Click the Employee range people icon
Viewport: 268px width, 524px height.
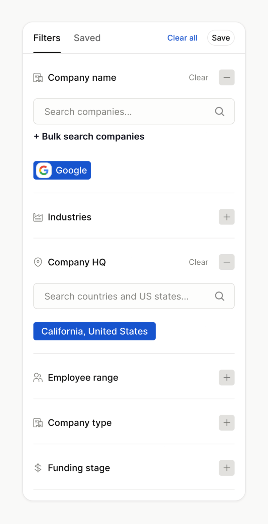click(x=38, y=378)
